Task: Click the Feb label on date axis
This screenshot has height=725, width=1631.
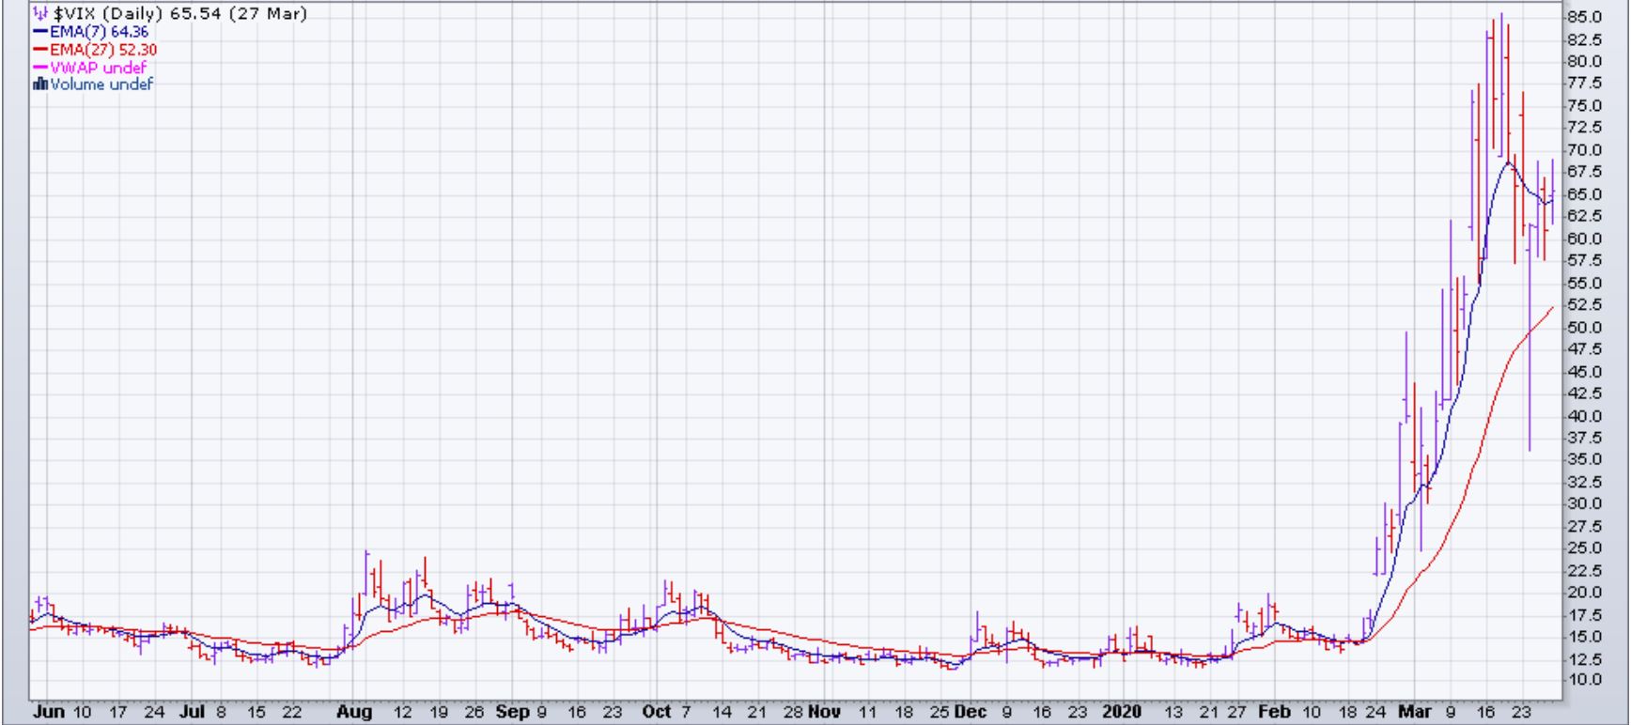Action: (1274, 712)
